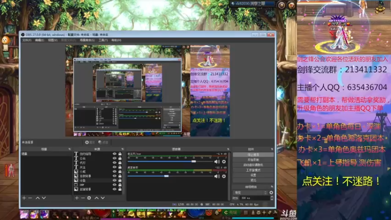Move the selected source up in list

coord(96,198)
